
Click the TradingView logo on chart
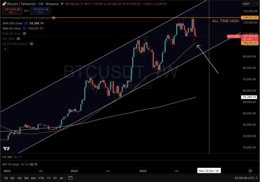tap(6, 148)
